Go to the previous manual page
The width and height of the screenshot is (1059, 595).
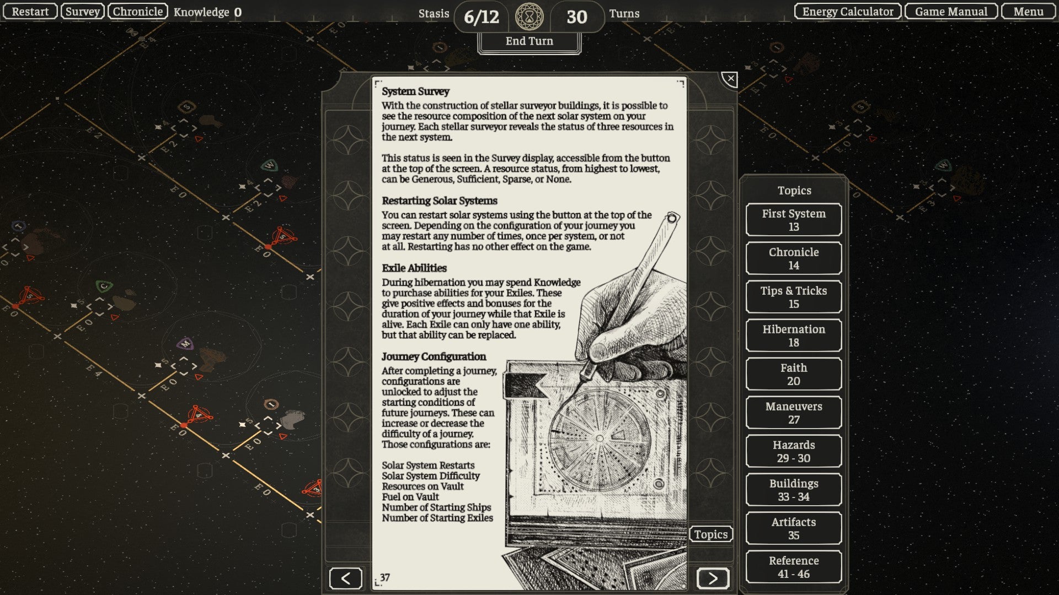346,578
